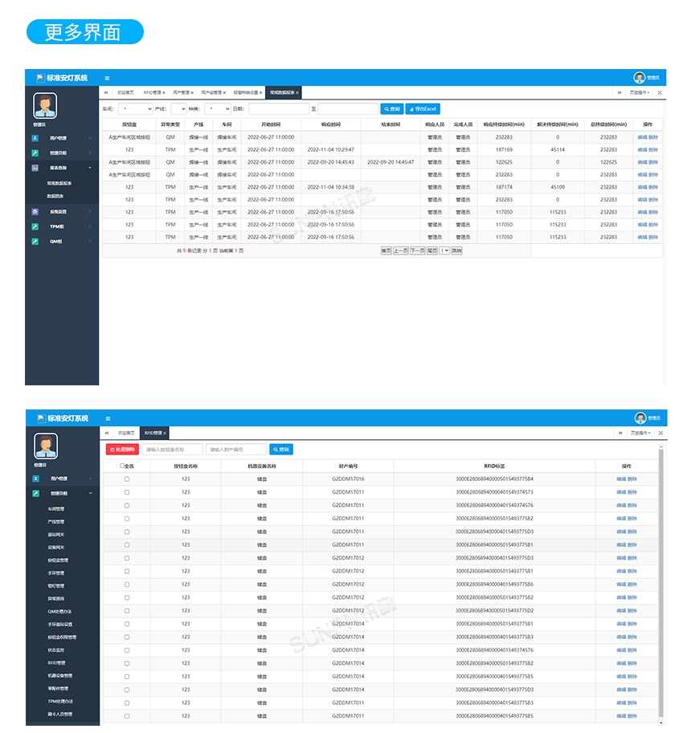
Task: Click the 系统设置 gear icon in sidebar
Action: tap(35, 212)
